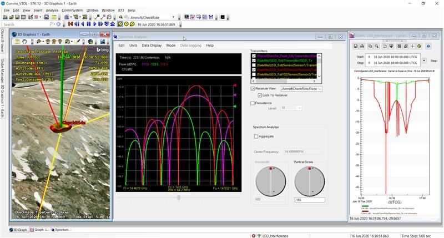Enable the Persistence checkbox
This screenshot has width=444, height=238.
(253, 103)
